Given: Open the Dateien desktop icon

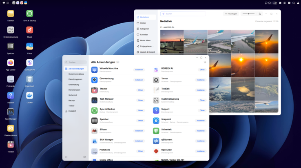Looking at the screenshot, I should [x=11, y=13].
